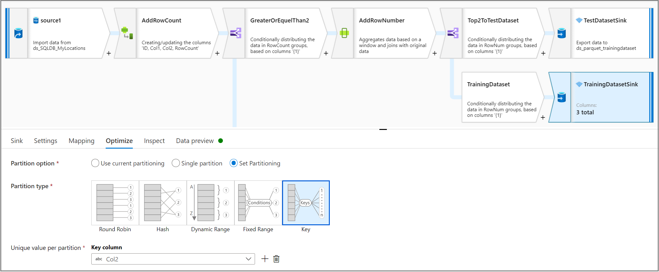This screenshot has height=272, width=659.
Task: Open the Key column Col2 dropdown
Action: pos(173,259)
